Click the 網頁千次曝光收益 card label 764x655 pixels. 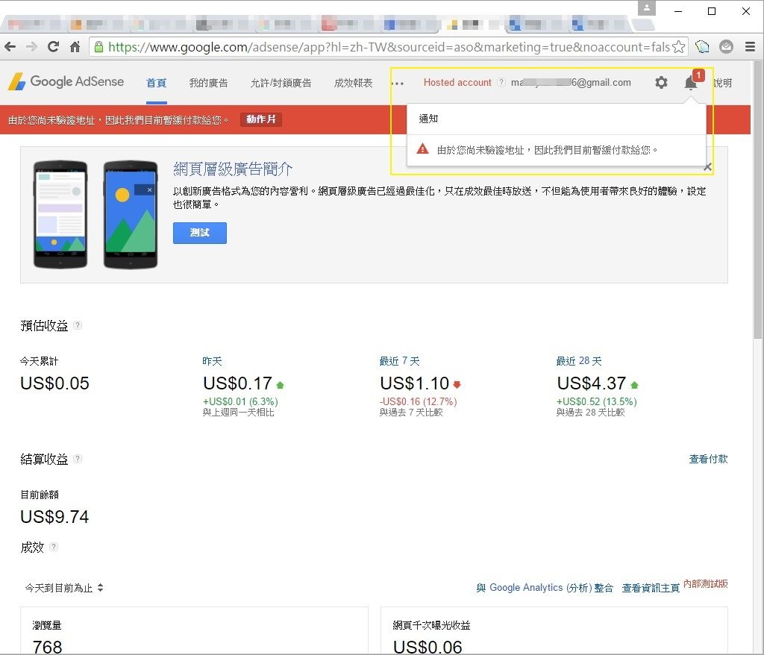(432, 625)
